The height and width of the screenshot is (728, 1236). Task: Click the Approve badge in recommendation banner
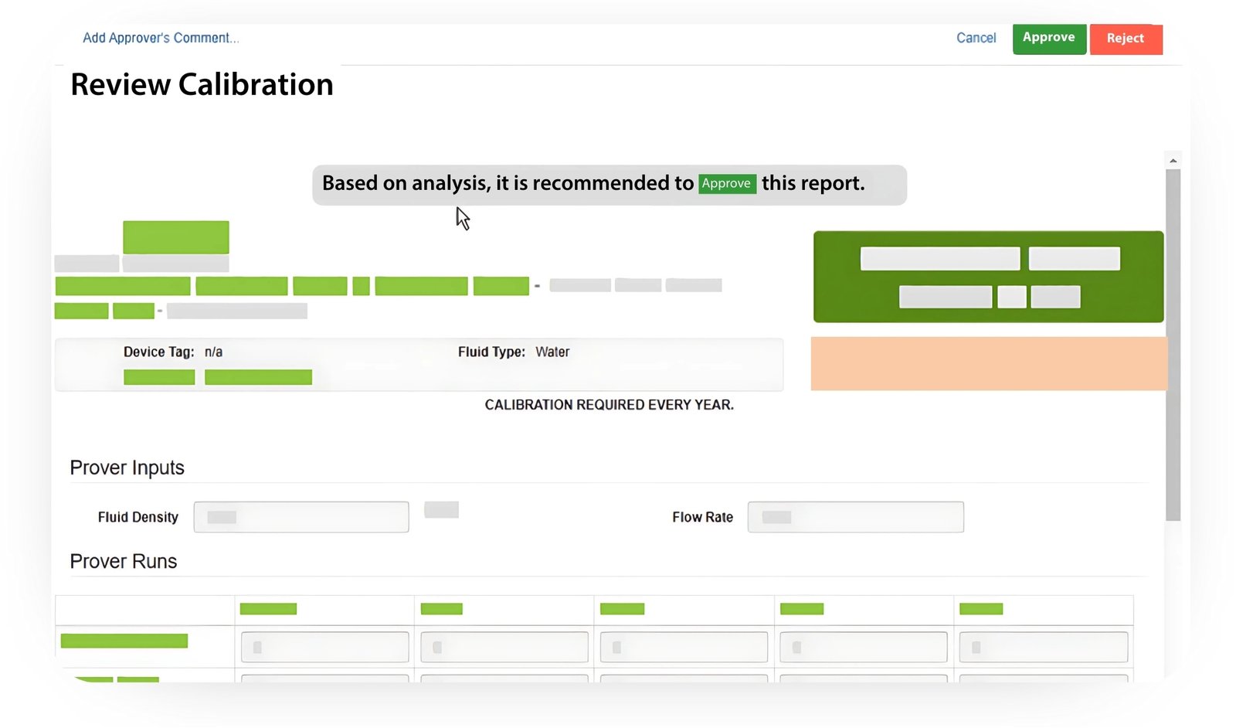[x=726, y=183]
